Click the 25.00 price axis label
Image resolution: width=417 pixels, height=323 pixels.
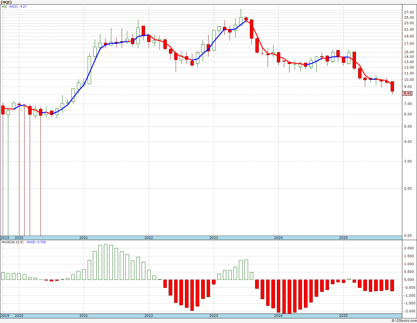(x=409, y=18)
